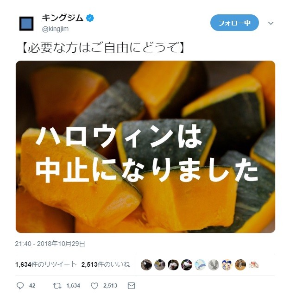This screenshot has height=301, width=290.
Task: Open the tweet timestamp 21:40 - 2018年10月29日
Action: [50, 244]
